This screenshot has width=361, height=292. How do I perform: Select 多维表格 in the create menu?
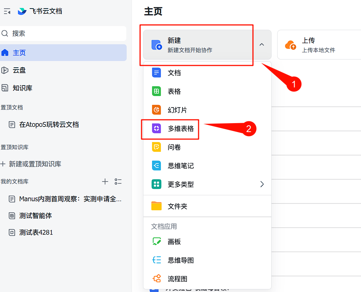tap(207, 129)
